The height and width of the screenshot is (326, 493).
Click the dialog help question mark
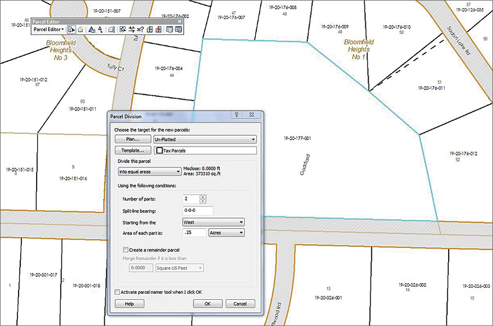click(x=237, y=115)
